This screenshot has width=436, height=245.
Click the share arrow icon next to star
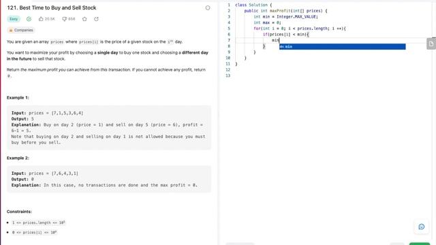(96, 19)
